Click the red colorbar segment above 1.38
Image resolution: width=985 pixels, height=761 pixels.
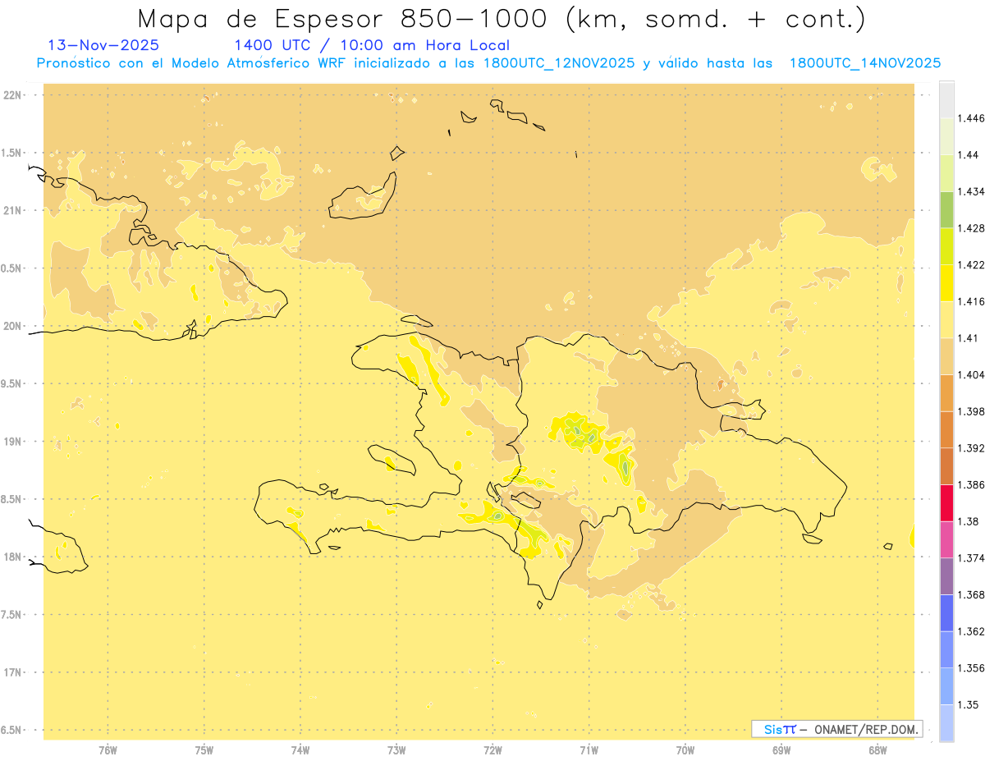tap(946, 502)
